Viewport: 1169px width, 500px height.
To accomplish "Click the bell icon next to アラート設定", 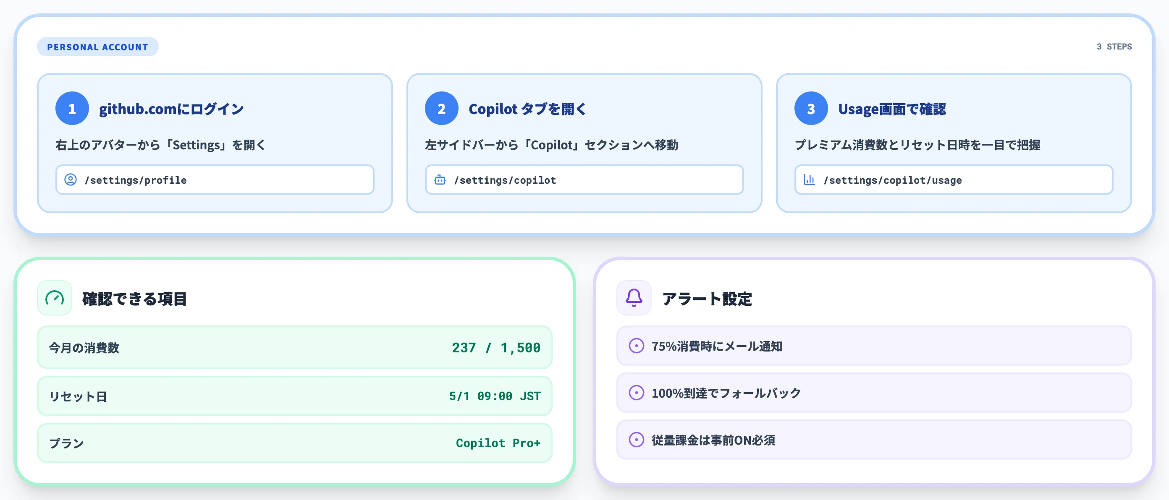I will click(x=634, y=298).
